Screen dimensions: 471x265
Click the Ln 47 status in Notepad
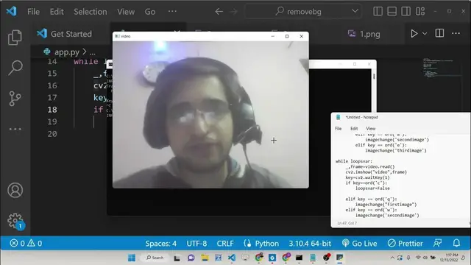tap(347, 223)
